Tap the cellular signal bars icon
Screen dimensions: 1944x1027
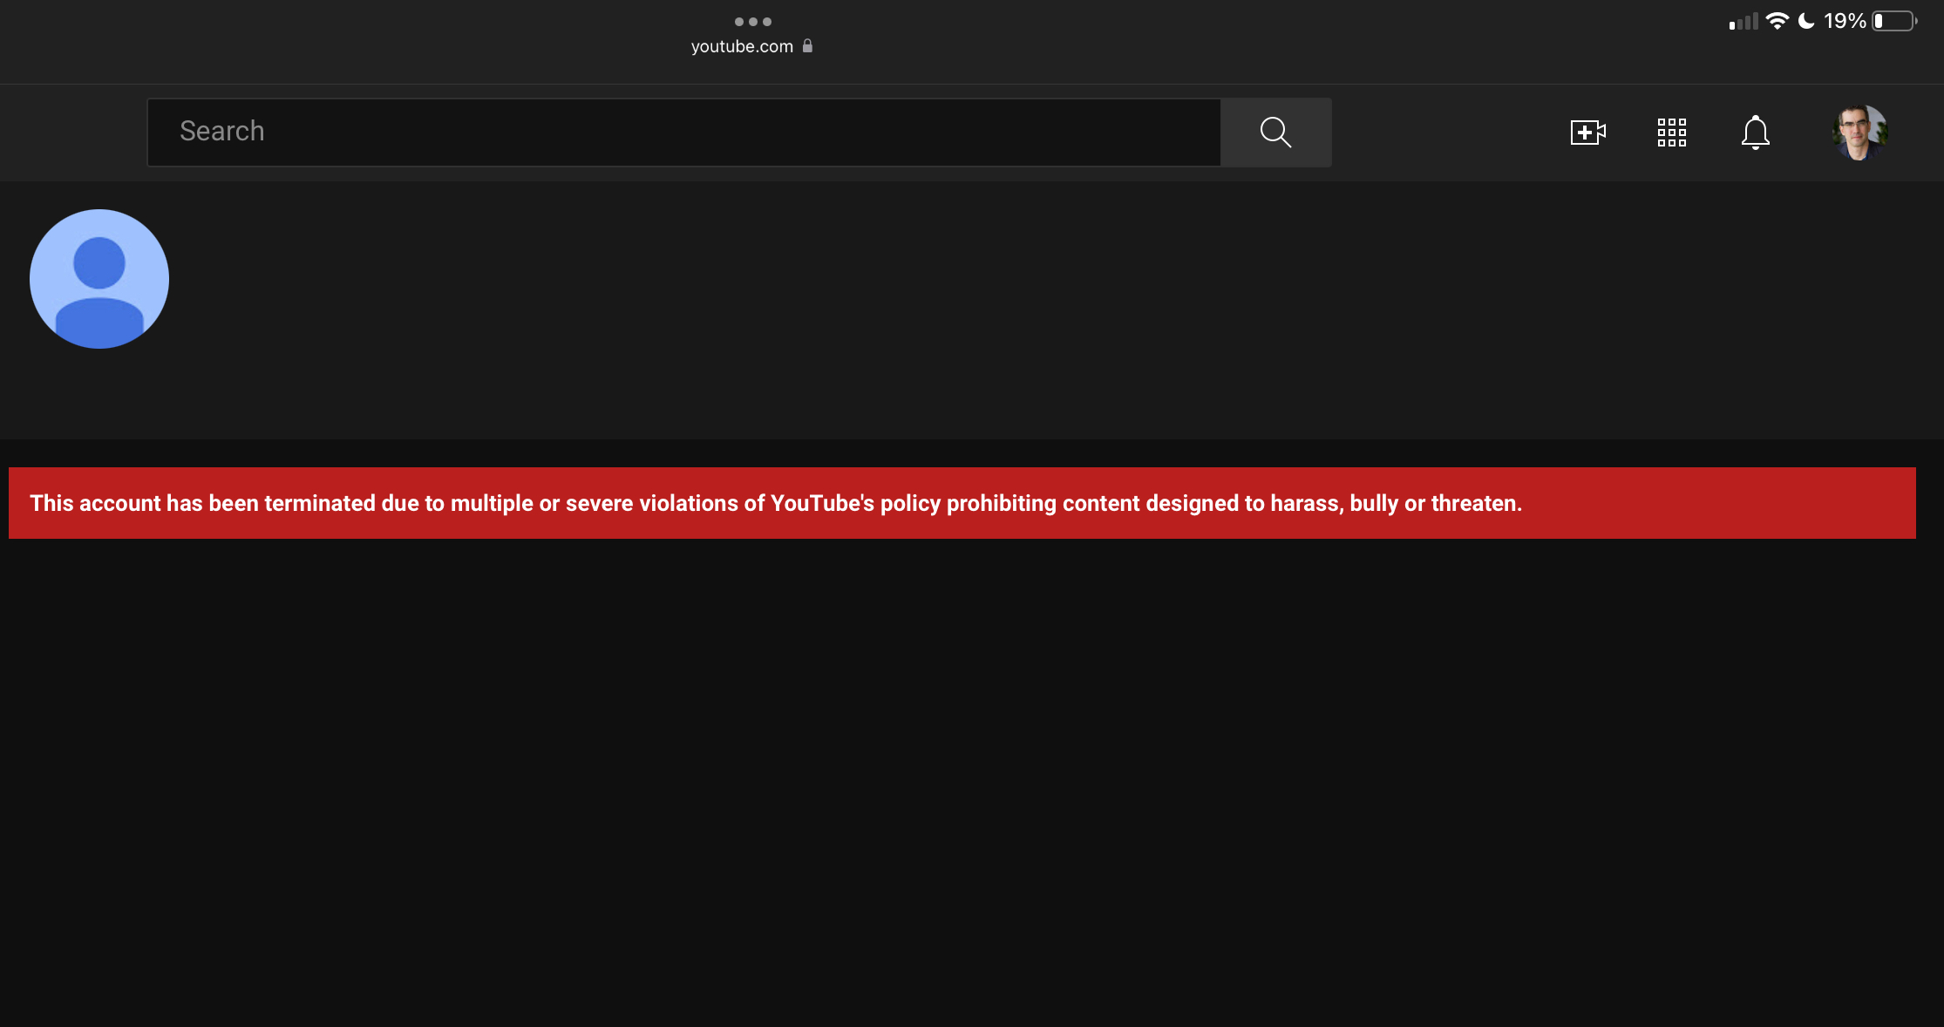pyautogui.click(x=1743, y=22)
